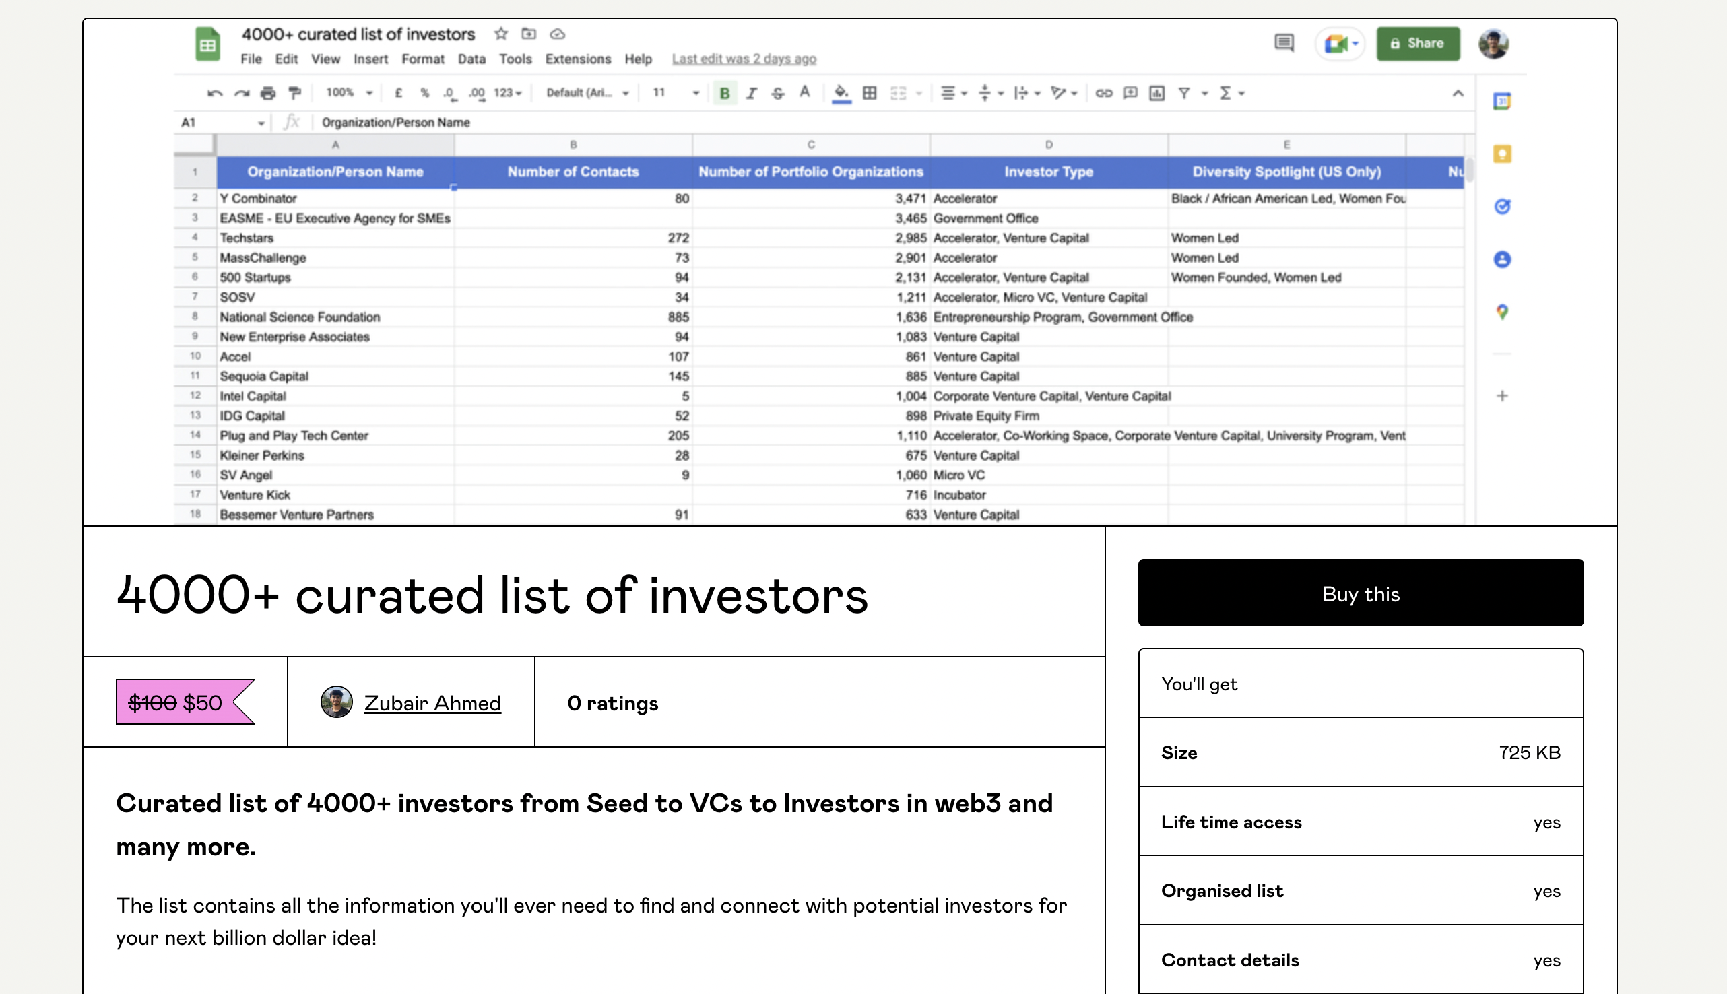
Task: Click the insert link icon
Action: point(1104,93)
